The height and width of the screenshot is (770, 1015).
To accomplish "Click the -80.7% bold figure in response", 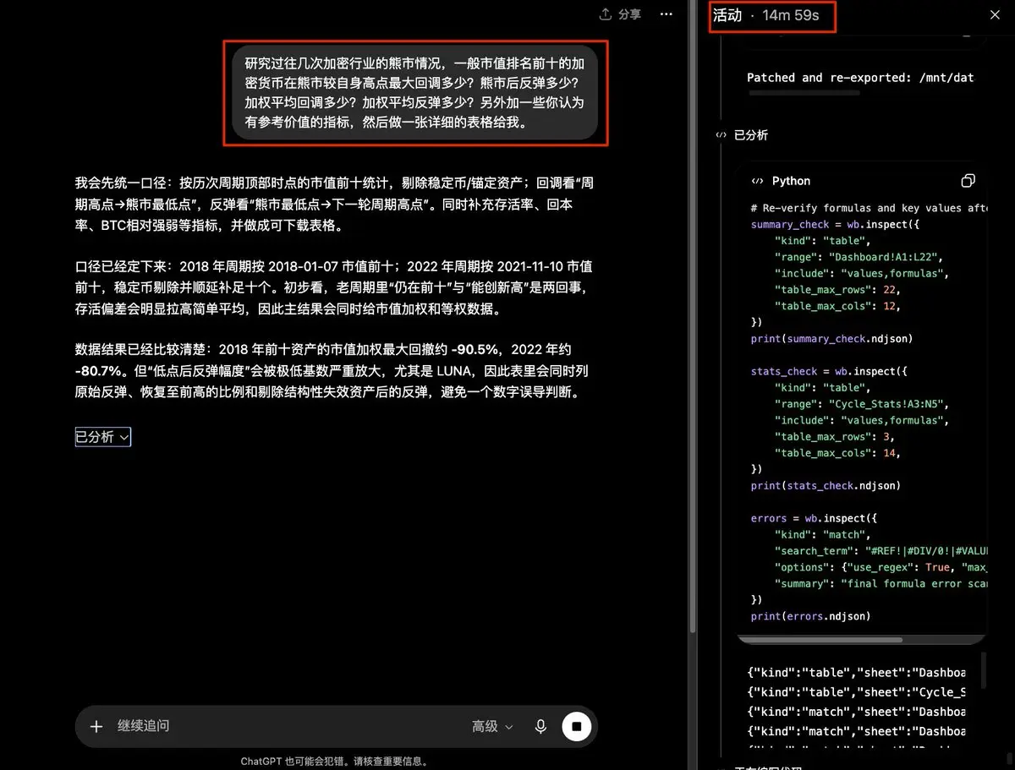I will (x=99, y=370).
